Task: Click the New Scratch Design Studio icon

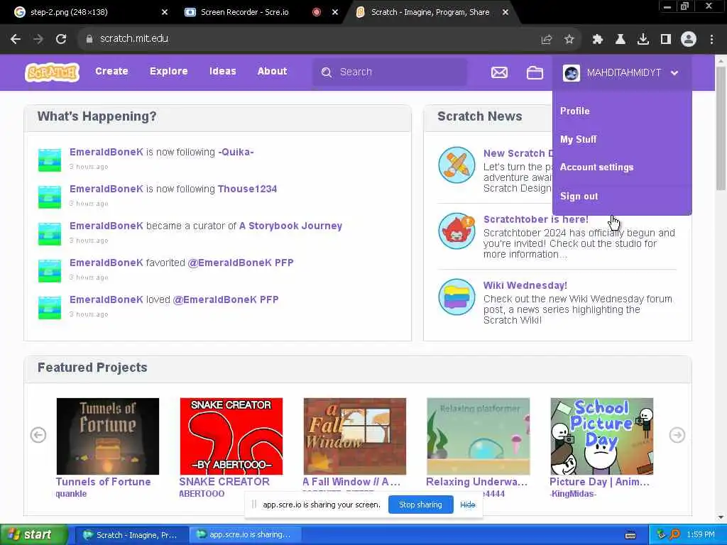Action: click(457, 165)
